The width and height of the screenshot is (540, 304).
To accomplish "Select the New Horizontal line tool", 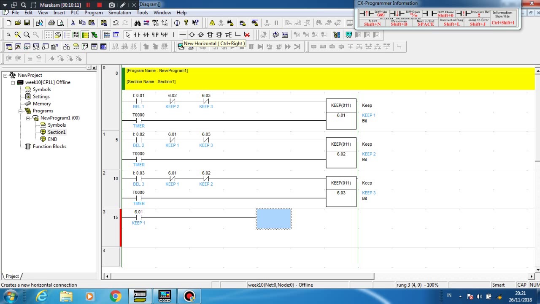I will 182,35.
